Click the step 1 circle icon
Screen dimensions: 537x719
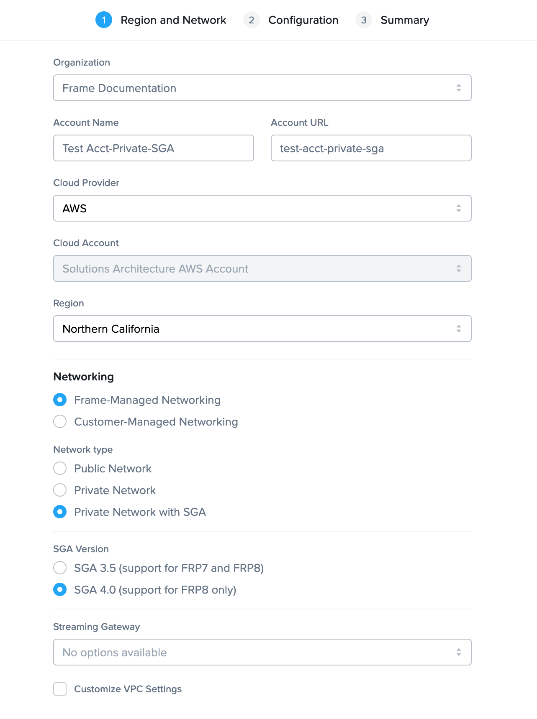click(104, 20)
